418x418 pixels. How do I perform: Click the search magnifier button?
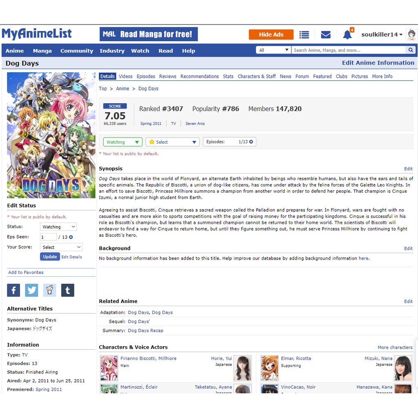(x=411, y=50)
